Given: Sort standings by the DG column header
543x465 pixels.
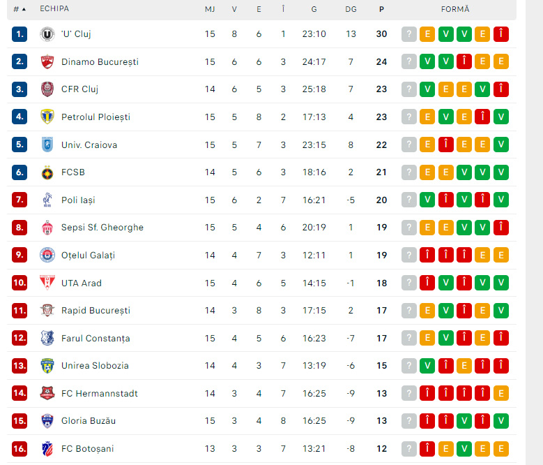Looking at the screenshot, I should click(x=351, y=9).
